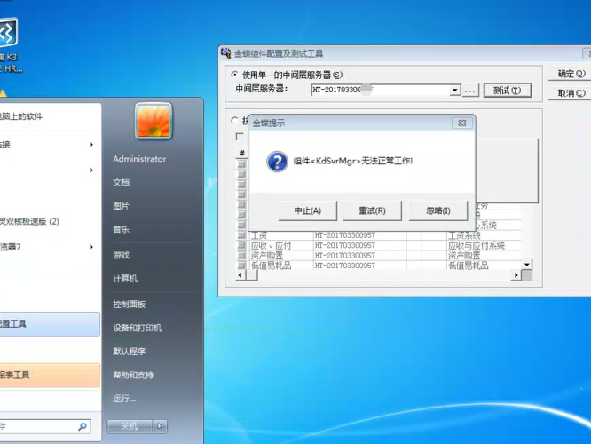Screen dimensions: 591x444
Task: Expand the submenu arrow below the 接 item
Action: coord(91,170)
